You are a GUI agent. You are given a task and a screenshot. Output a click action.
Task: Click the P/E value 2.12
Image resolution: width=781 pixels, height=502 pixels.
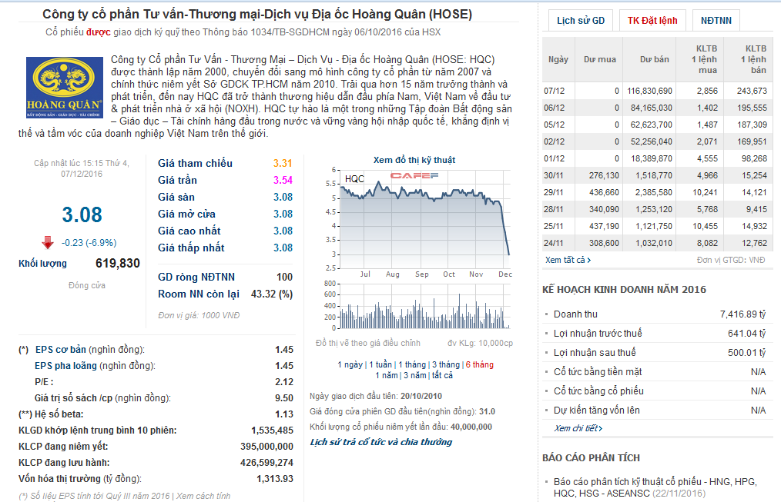[284, 382]
